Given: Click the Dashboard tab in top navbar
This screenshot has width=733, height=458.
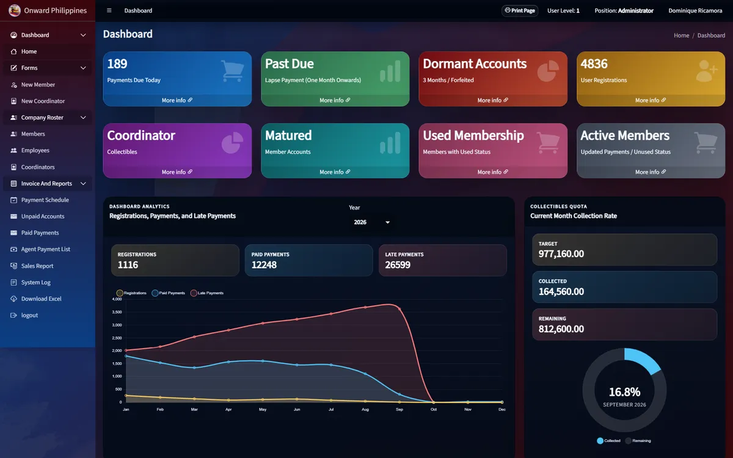Looking at the screenshot, I should point(138,10).
